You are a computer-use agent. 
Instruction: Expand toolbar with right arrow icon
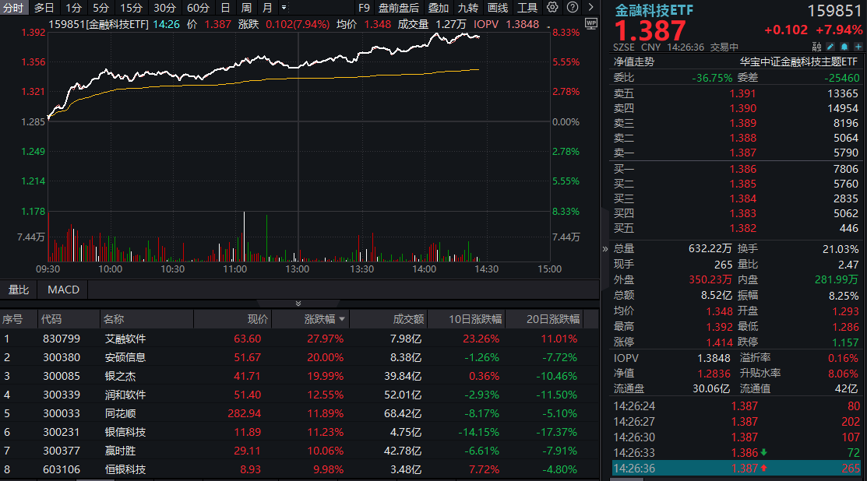coord(590,8)
